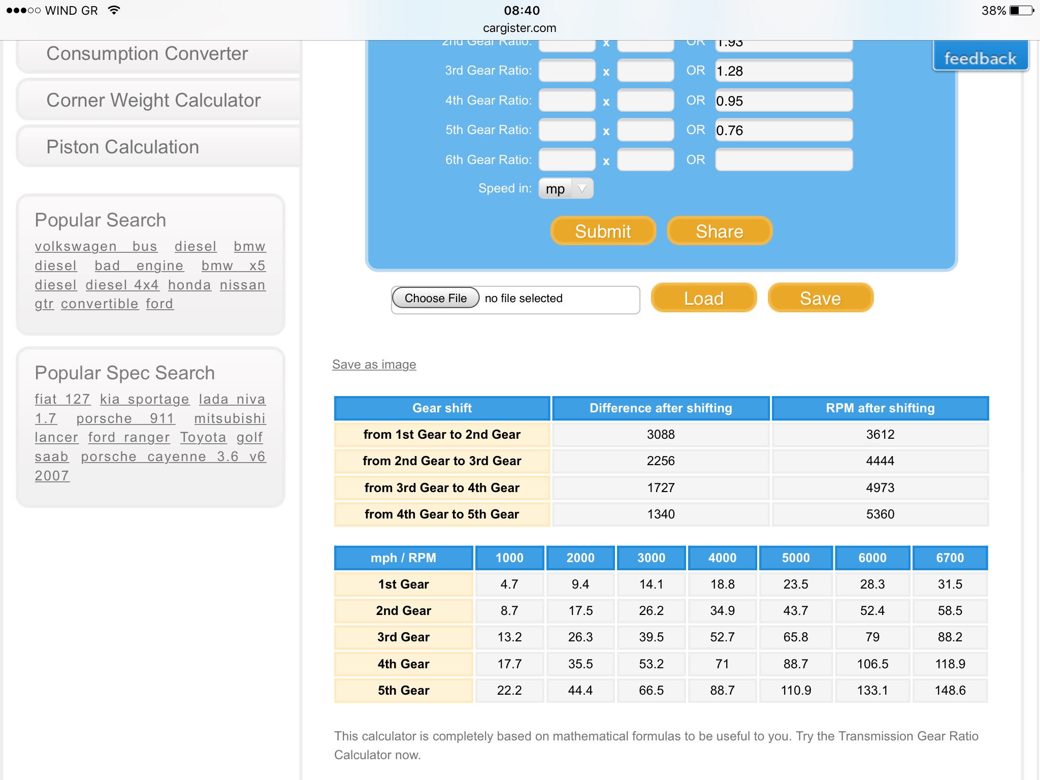
Task: Focus the empty 6th Gear Ratio OR field
Action: (x=784, y=159)
